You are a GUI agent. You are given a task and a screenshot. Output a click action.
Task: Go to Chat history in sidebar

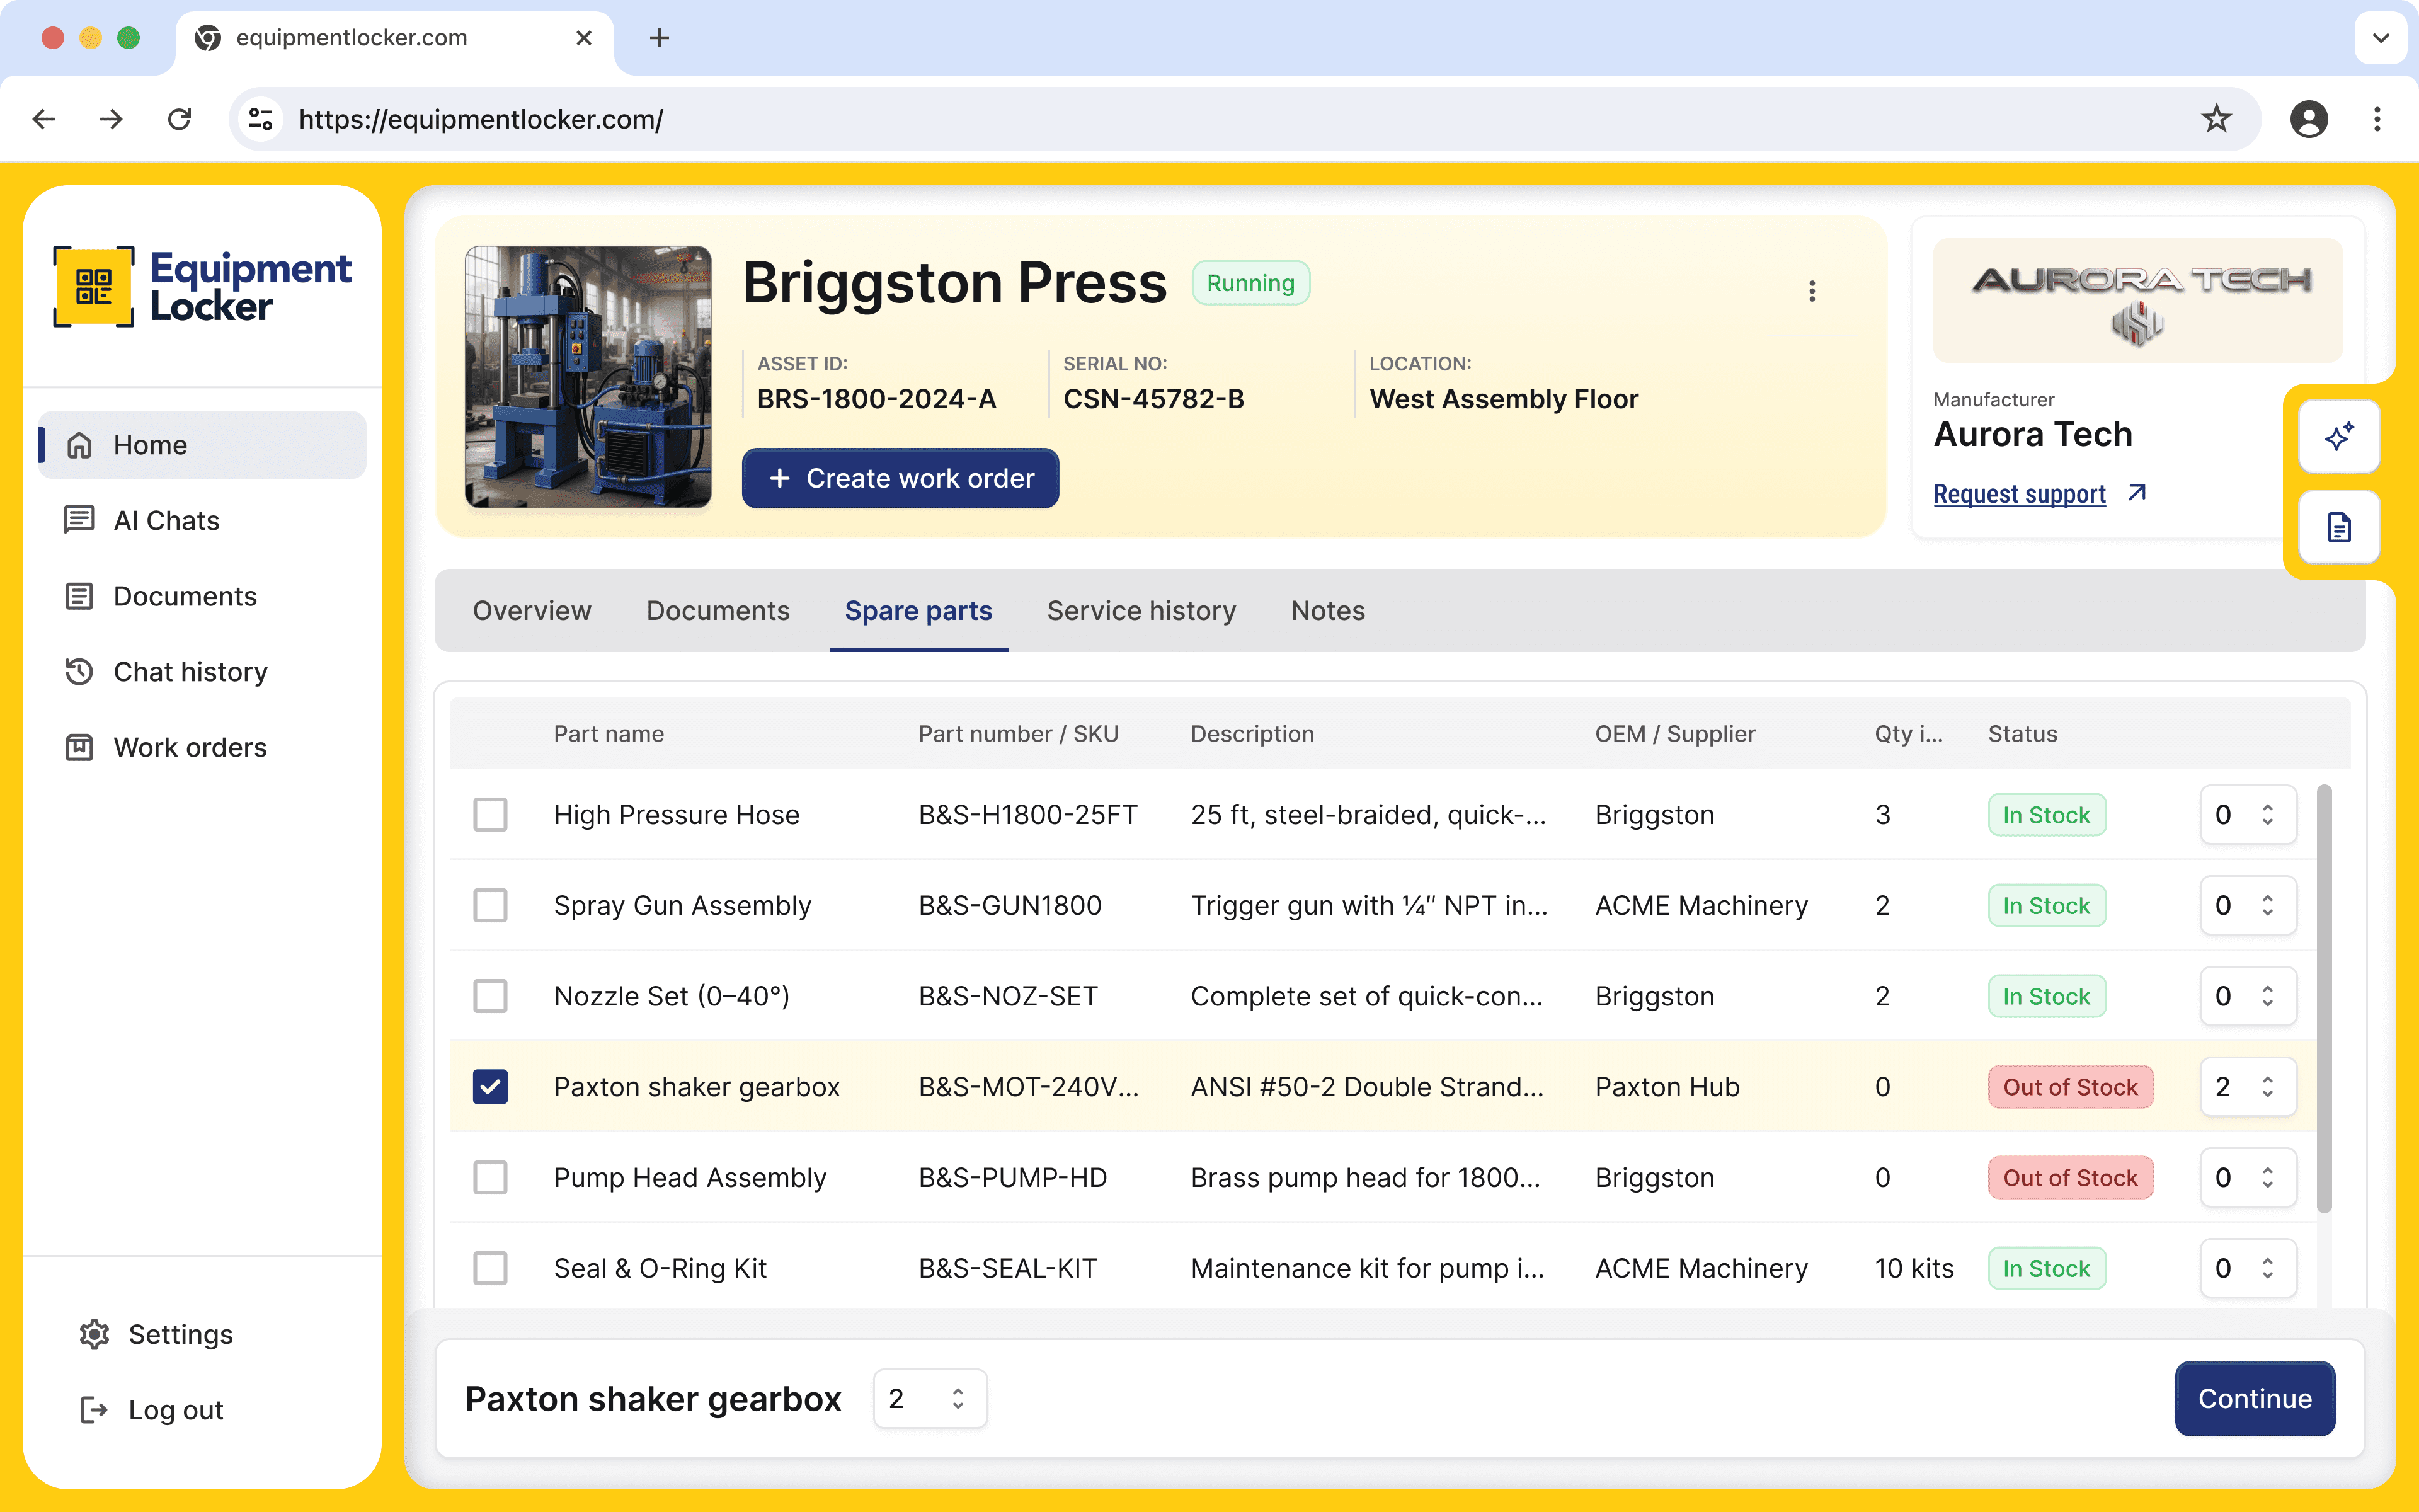190,672
